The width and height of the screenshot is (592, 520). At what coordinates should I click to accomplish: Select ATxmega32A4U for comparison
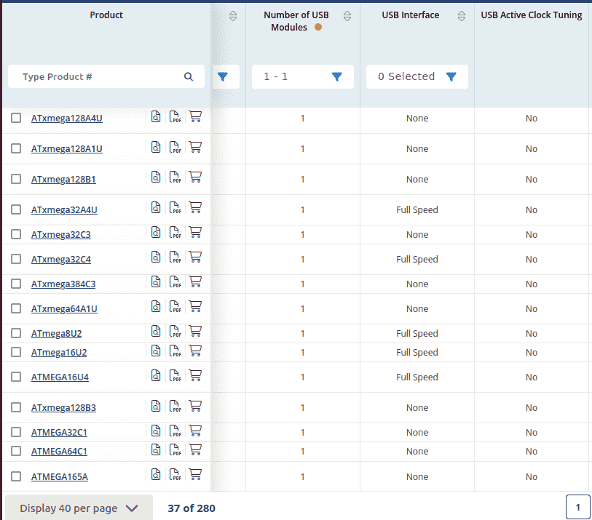pos(16,209)
